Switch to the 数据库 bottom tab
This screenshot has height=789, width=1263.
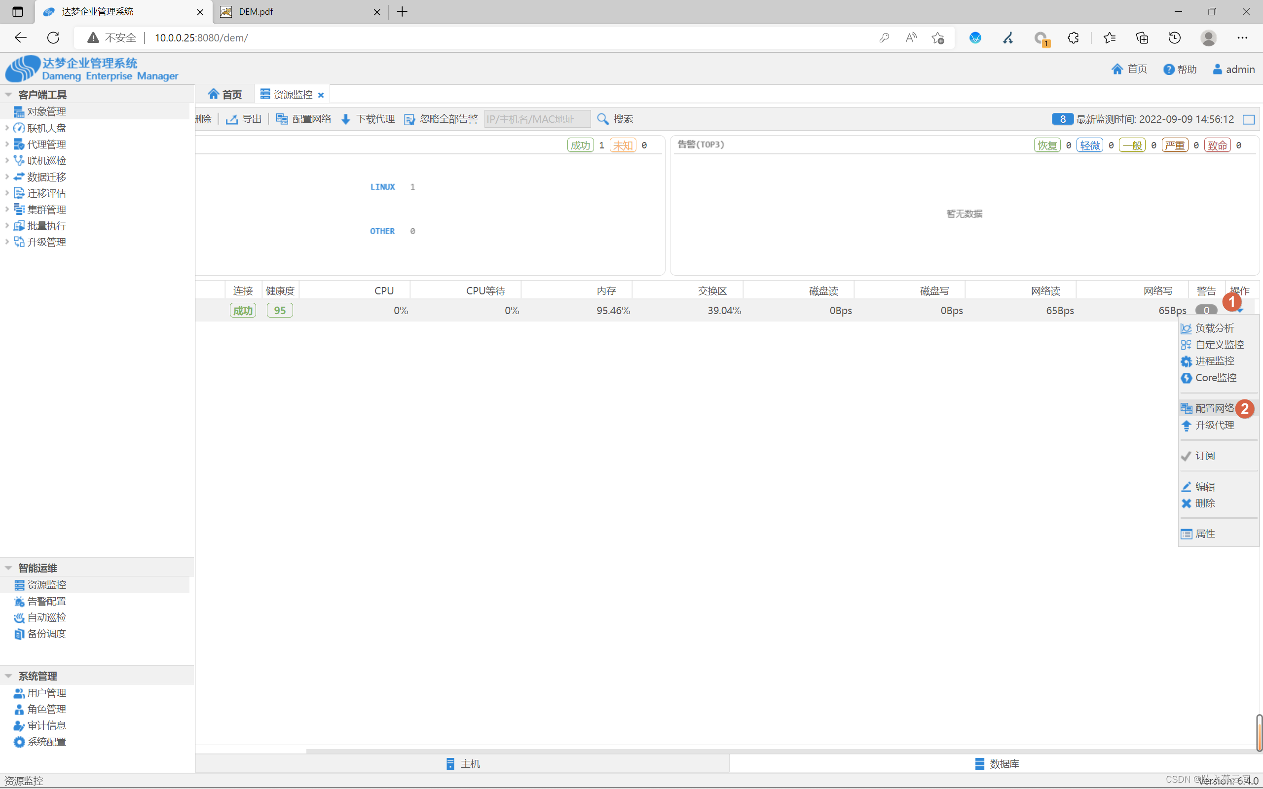996,763
